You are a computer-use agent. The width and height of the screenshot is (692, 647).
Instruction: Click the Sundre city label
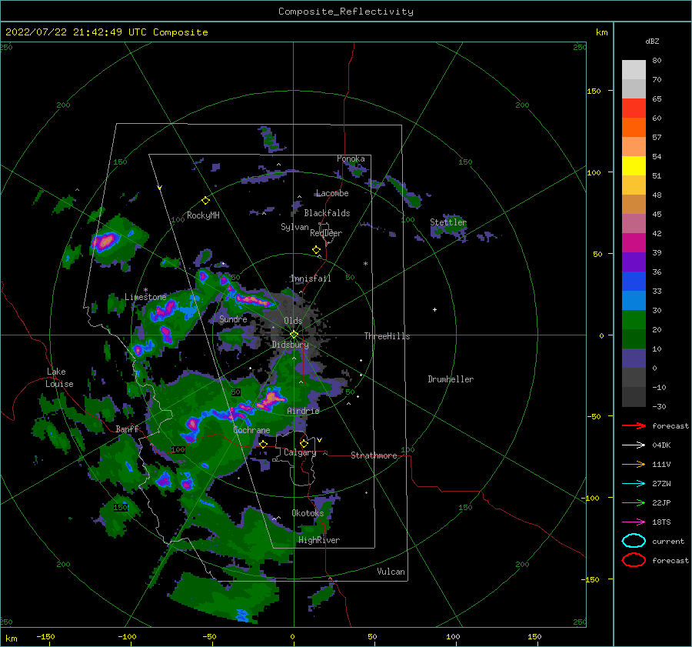233,319
